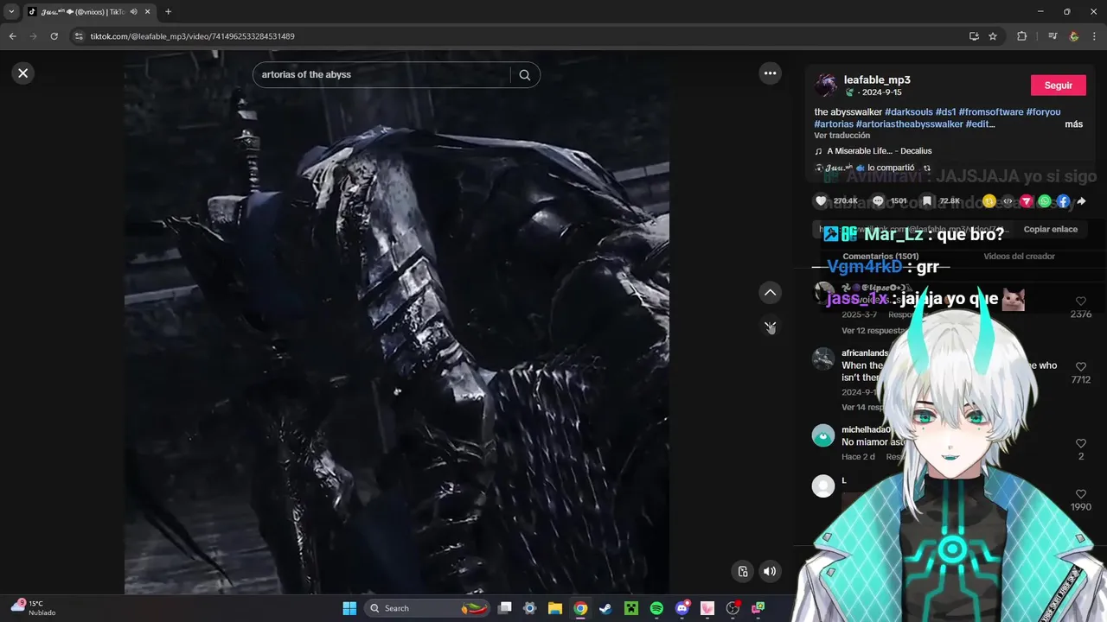This screenshot has width=1107, height=622.
Task: Switch to 'Videos del creador' tab
Action: pyautogui.click(x=1019, y=257)
